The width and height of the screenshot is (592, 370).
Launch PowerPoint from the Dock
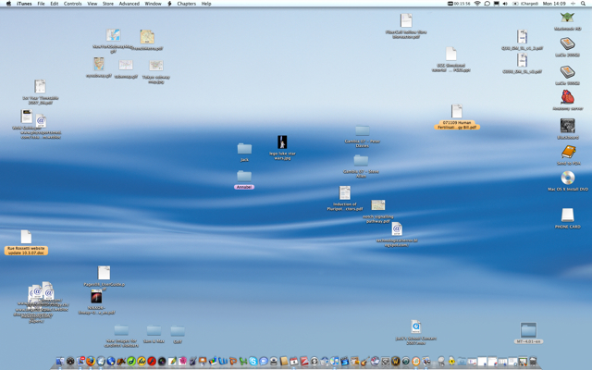pos(233,362)
